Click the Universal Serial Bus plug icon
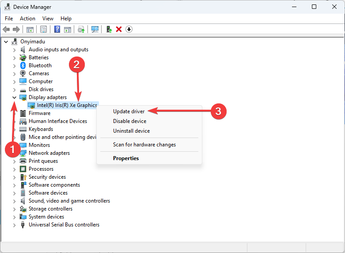 tap(23, 225)
